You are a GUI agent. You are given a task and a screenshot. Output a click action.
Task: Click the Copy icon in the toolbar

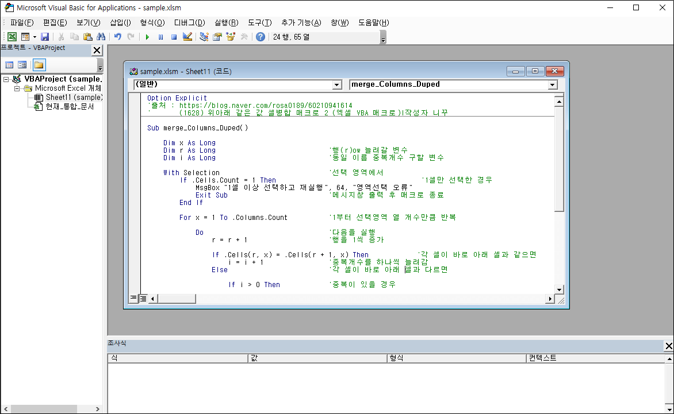(x=74, y=37)
